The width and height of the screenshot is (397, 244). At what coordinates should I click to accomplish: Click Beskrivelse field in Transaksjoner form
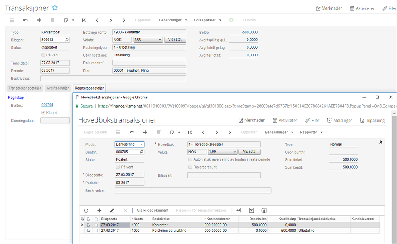point(113,79)
